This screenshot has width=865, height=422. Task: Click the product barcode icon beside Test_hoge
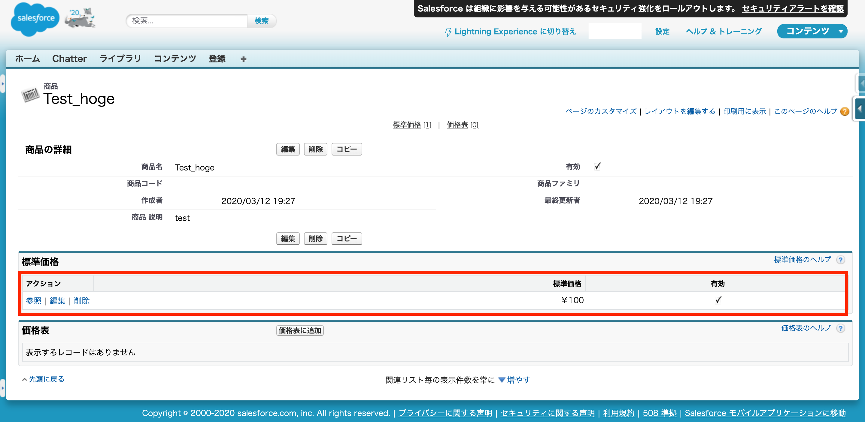point(30,95)
